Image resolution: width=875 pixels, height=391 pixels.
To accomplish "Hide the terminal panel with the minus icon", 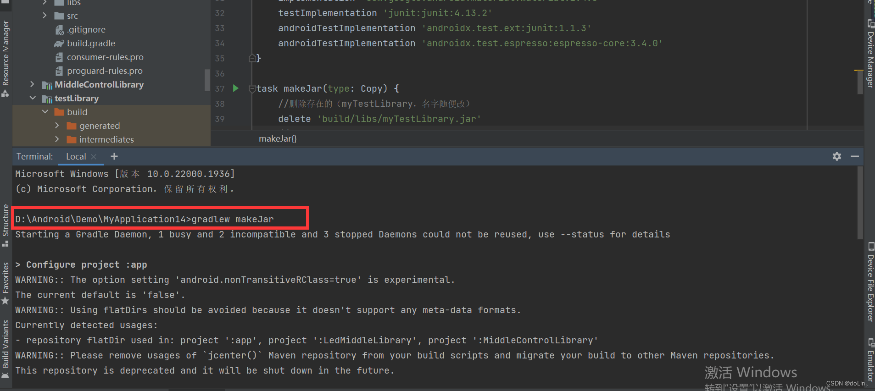I will (x=854, y=156).
